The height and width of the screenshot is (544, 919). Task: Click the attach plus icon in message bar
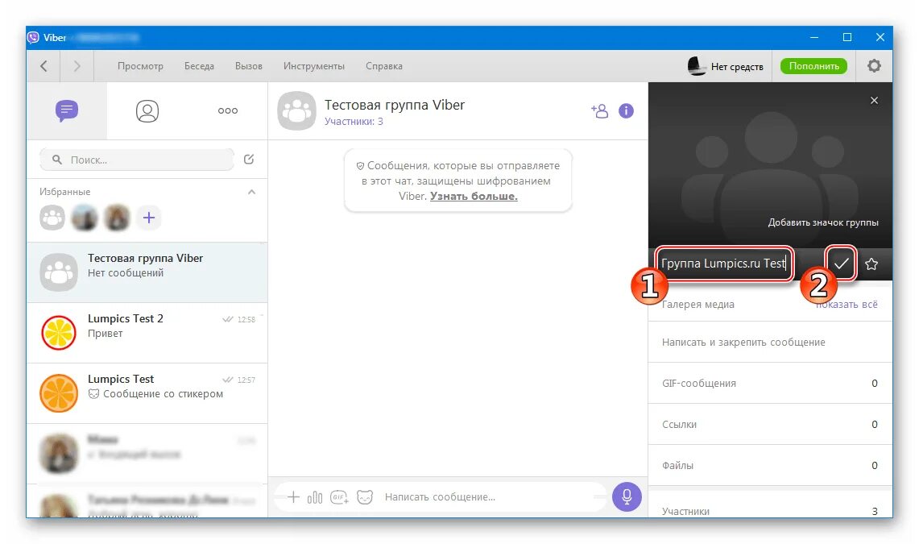(x=293, y=497)
